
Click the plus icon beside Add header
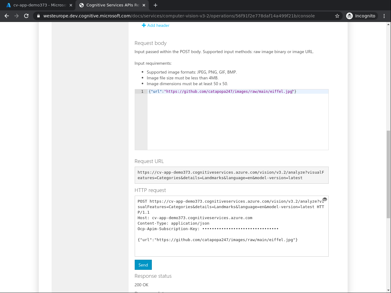click(144, 25)
